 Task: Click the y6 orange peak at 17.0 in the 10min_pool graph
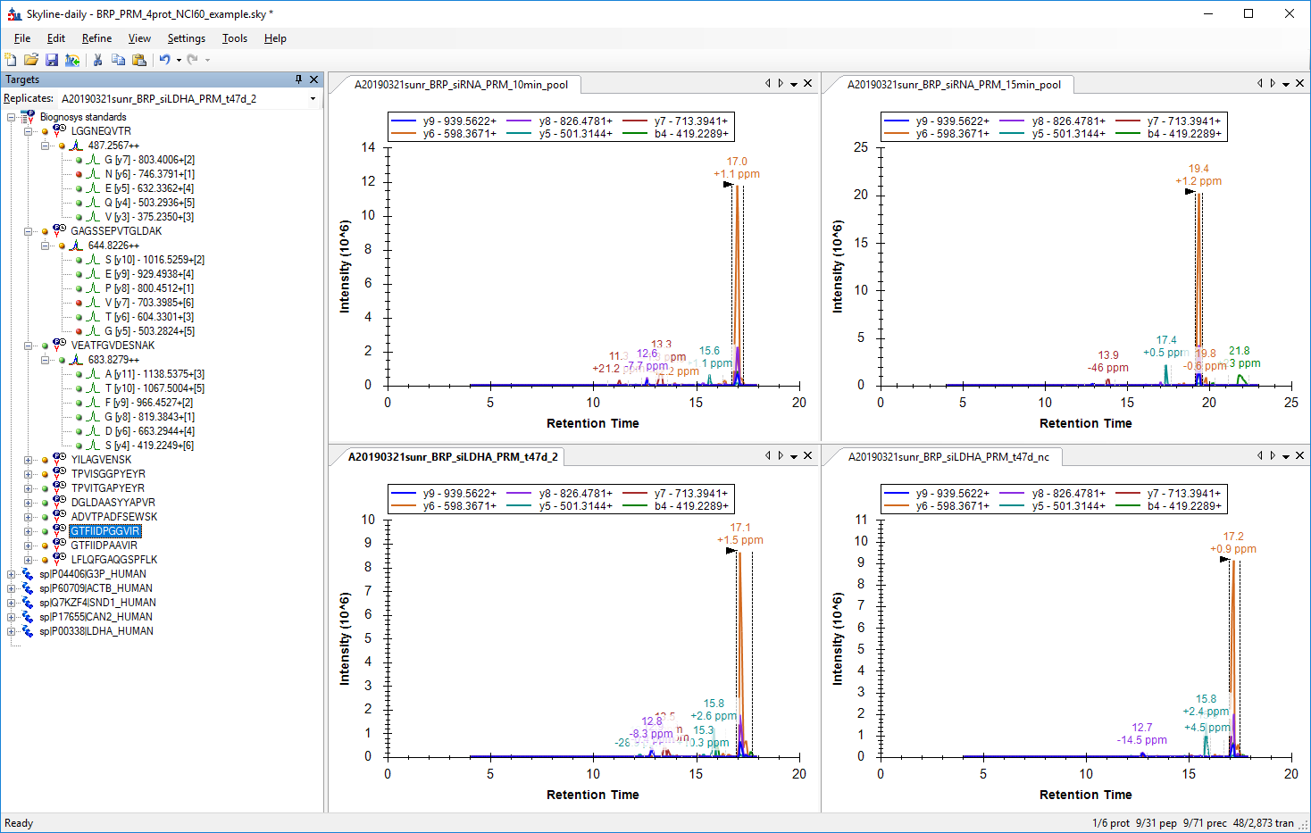738,268
